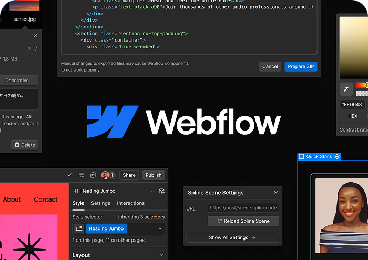Click the green checkmark status icon
The height and width of the screenshot is (260, 368).
(x=70, y=175)
